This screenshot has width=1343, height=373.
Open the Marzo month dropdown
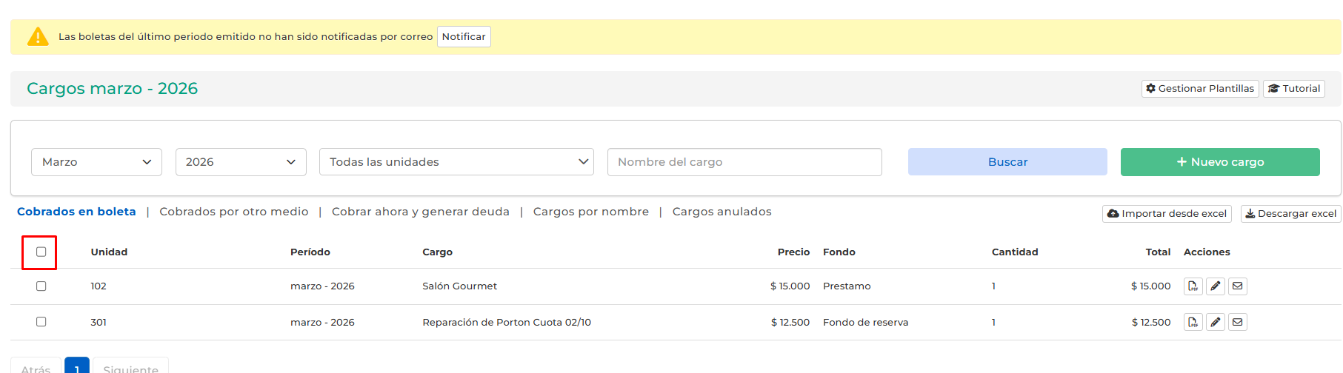[96, 162]
